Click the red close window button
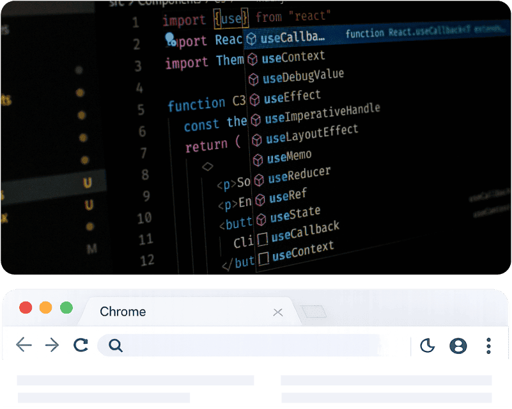Image resolution: width=512 pixels, height=409 pixels. coord(26,307)
